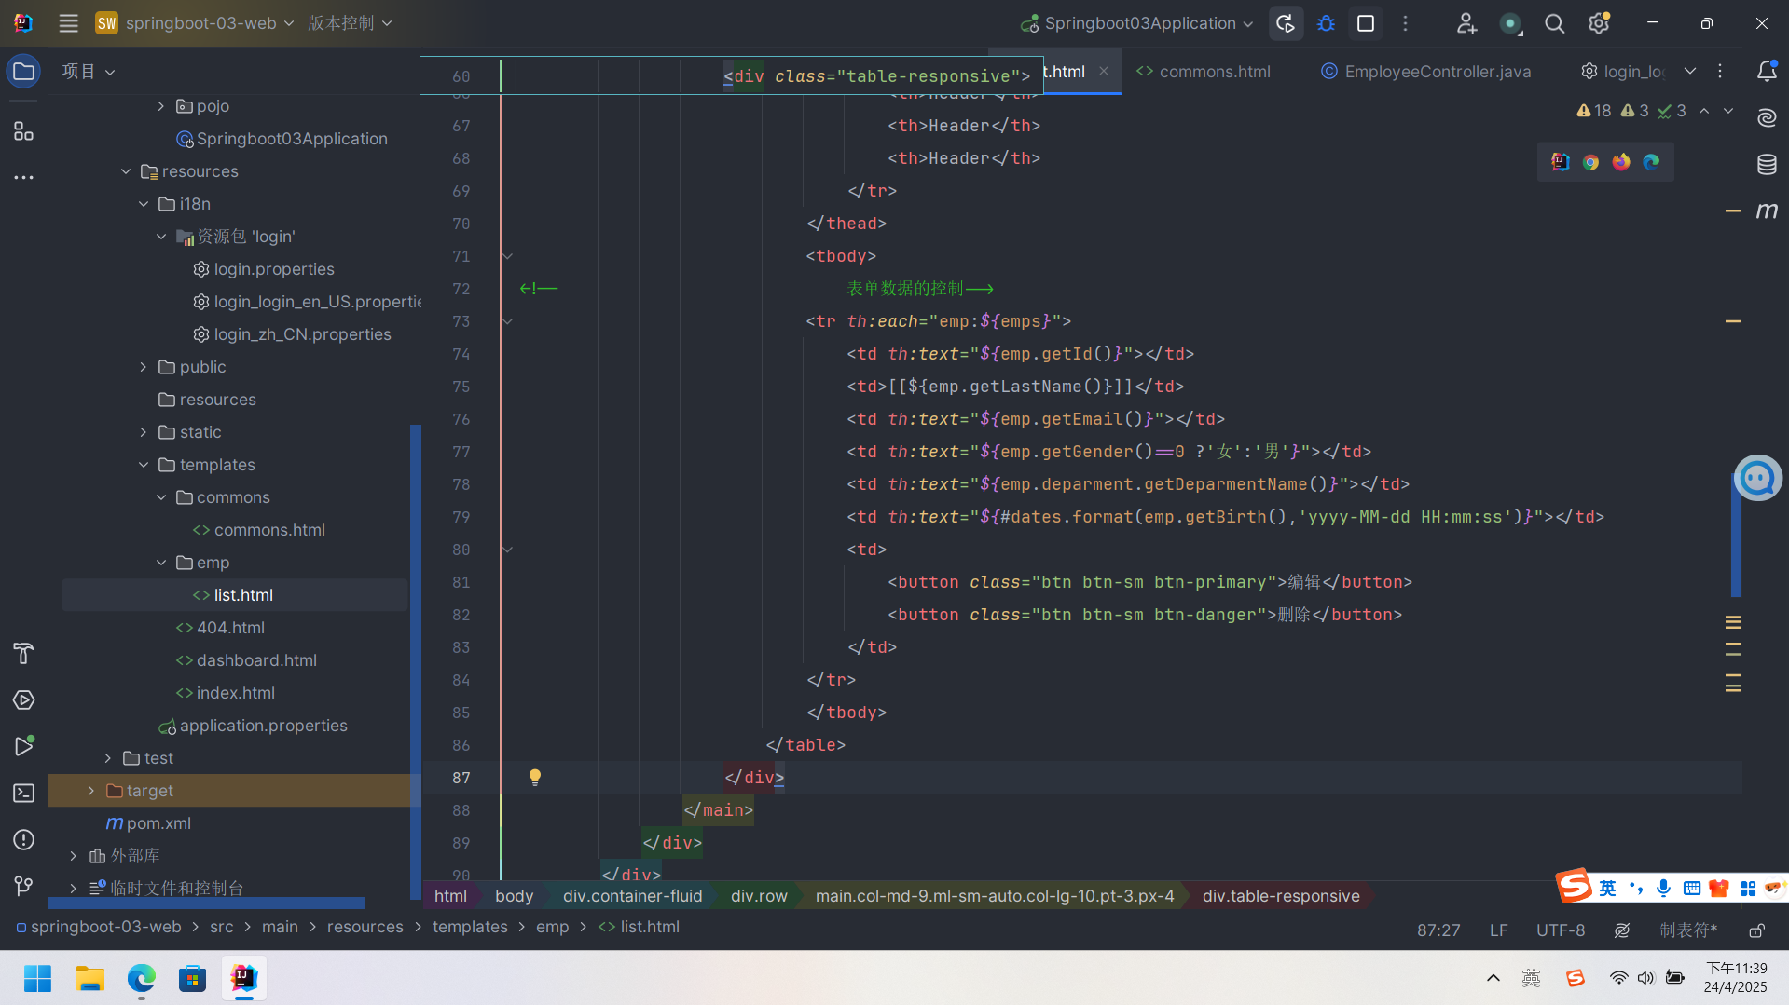Open the Terminal tool window
Screen dimensions: 1789x1005
click(23, 793)
